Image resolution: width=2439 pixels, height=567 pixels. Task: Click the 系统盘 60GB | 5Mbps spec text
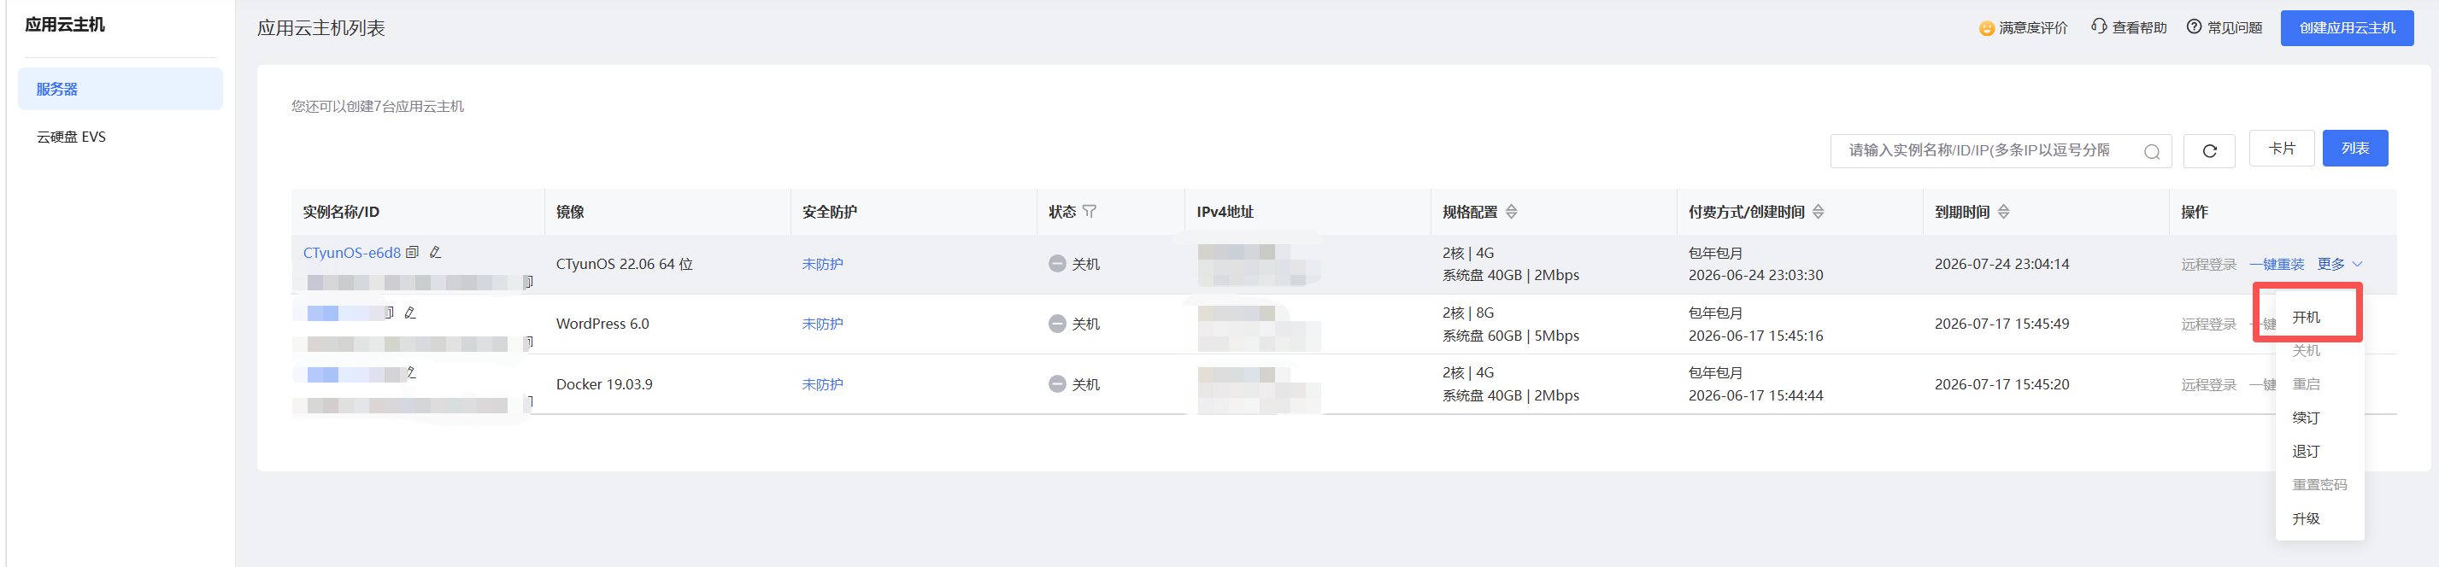coord(1510,335)
